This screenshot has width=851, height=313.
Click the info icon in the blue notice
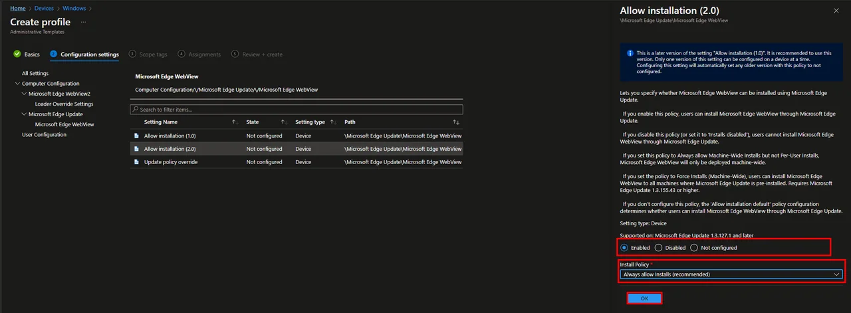click(630, 53)
